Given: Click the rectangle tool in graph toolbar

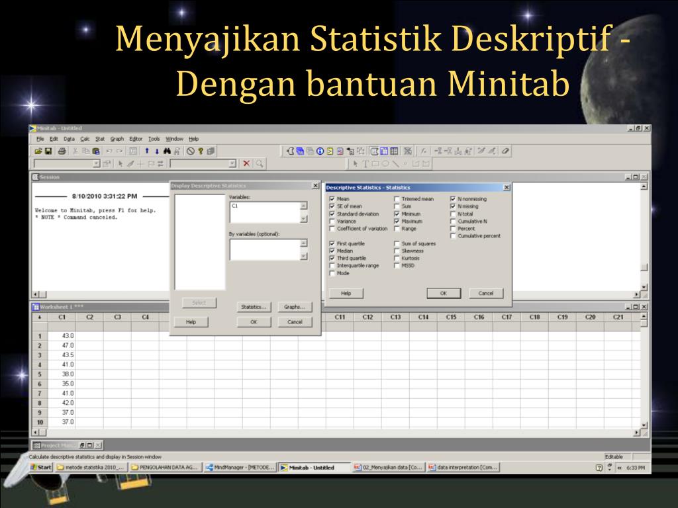Looking at the screenshot, I should tap(375, 164).
